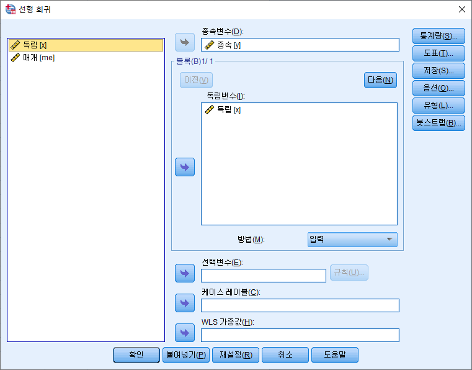Open the 도표(T) dialog
Viewport: 472px width, 370px height.
[439, 53]
